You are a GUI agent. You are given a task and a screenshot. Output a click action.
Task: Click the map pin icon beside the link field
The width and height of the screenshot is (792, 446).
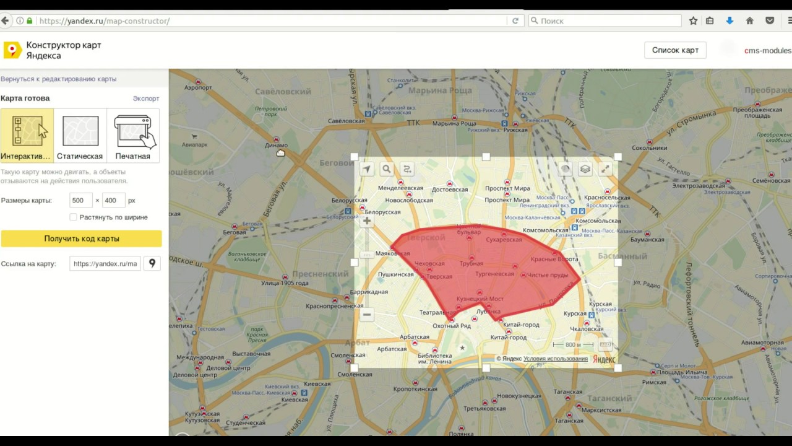pos(152,263)
